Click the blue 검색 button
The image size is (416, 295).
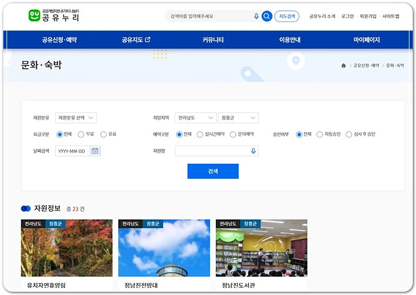pyautogui.click(x=213, y=171)
